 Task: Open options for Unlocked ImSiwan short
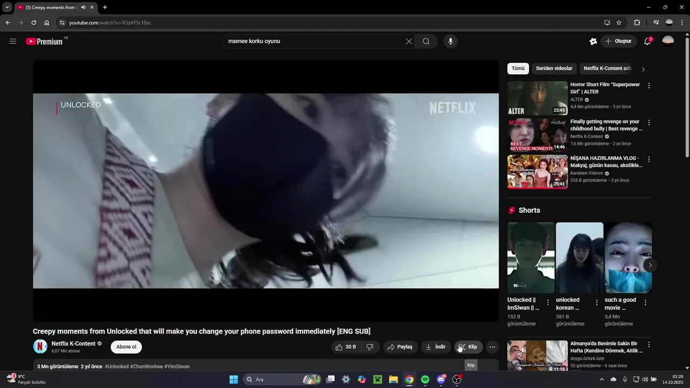548,303
